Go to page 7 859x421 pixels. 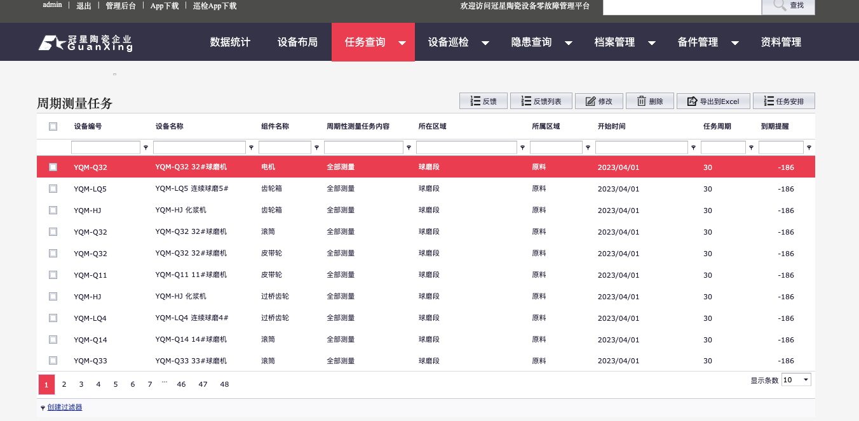coord(150,384)
